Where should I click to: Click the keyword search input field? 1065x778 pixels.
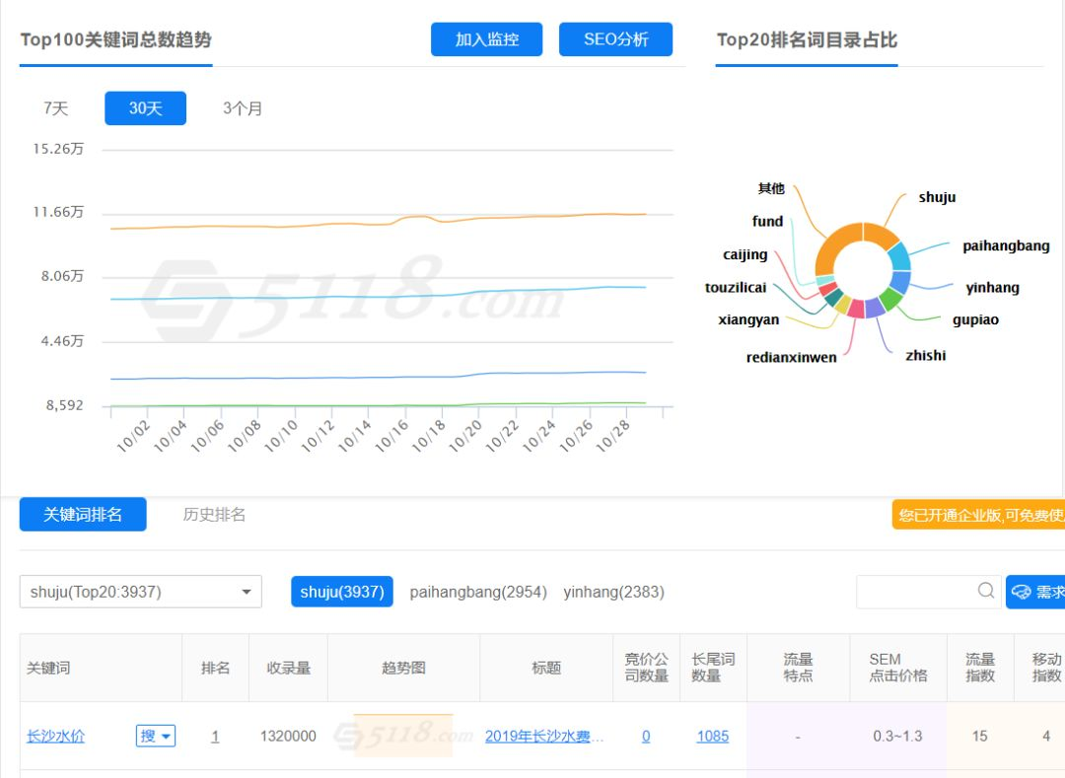[915, 592]
